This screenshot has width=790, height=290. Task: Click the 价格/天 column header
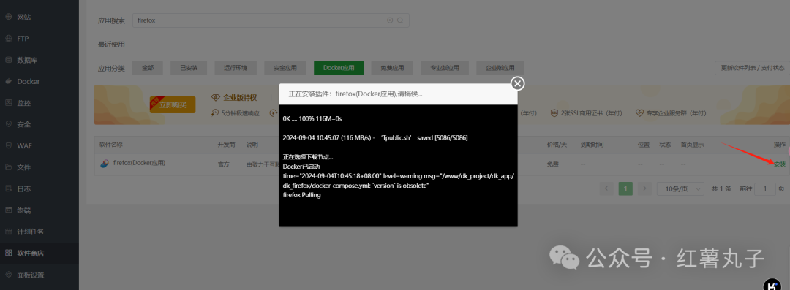(x=557, y=145)
